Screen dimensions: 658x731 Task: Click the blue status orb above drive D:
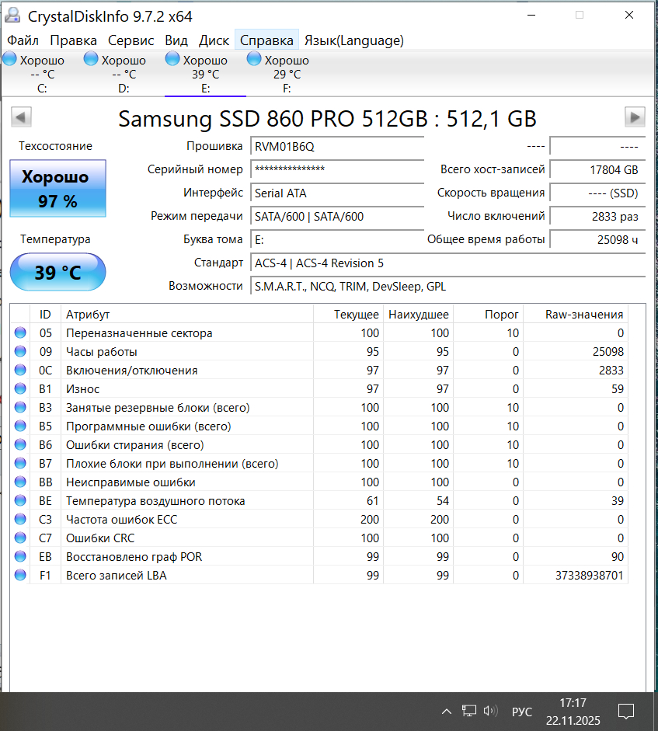[x=91, y=59]
